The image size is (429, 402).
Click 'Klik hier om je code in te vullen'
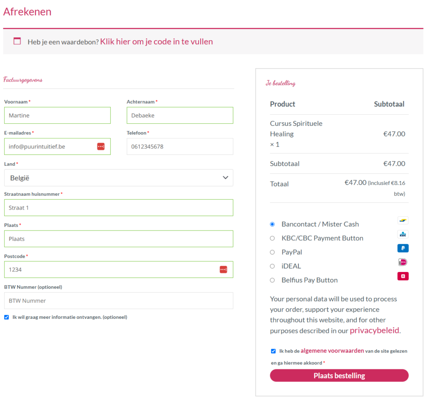(x=156, y=41)
